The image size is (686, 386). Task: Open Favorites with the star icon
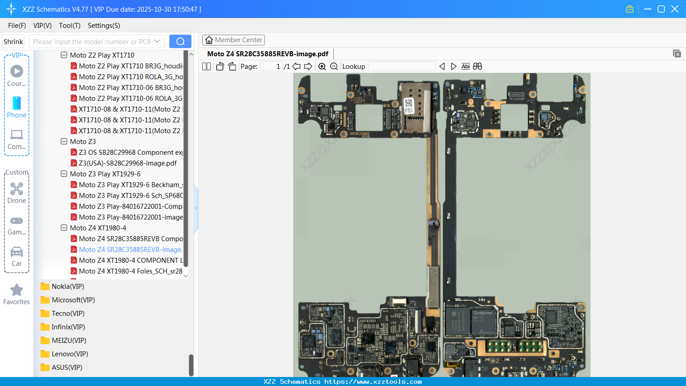click(x=17, y=294)
